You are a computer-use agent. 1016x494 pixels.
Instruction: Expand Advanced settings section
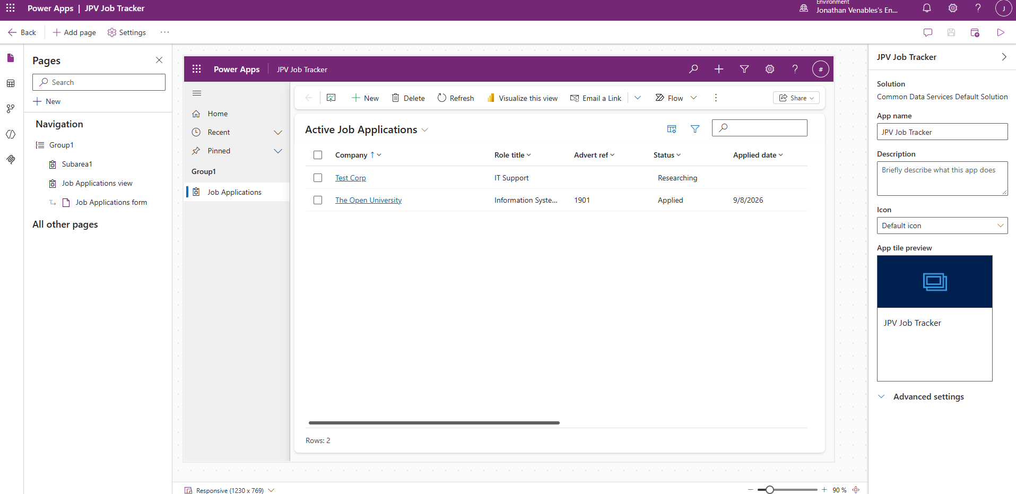pos(921,396)
